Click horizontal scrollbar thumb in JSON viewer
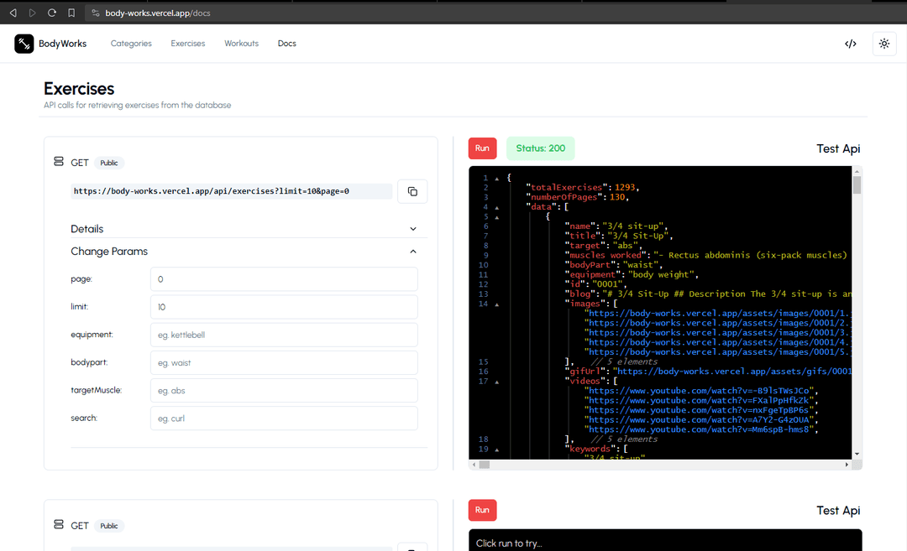The image size is (907, 551). 485,465
